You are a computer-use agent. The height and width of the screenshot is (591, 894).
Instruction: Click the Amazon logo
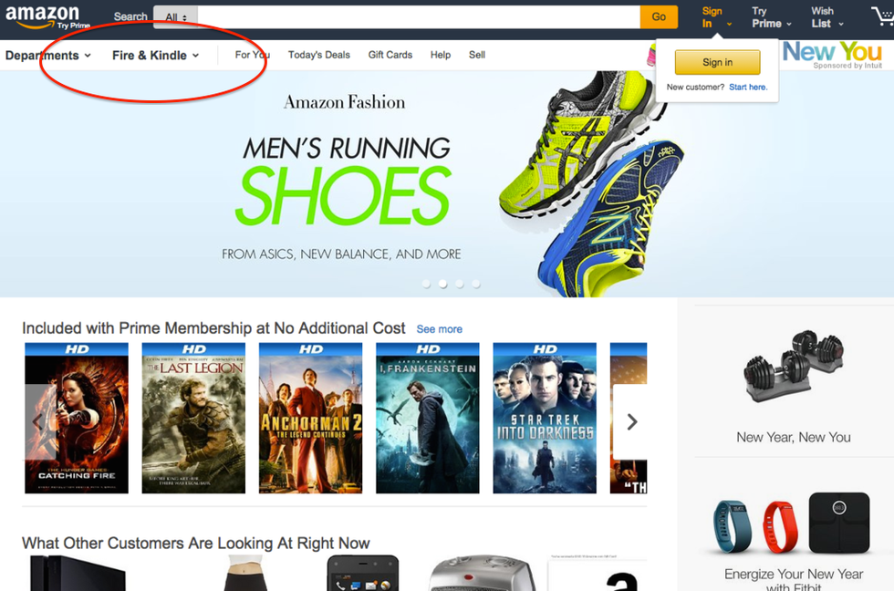(42, 16)
